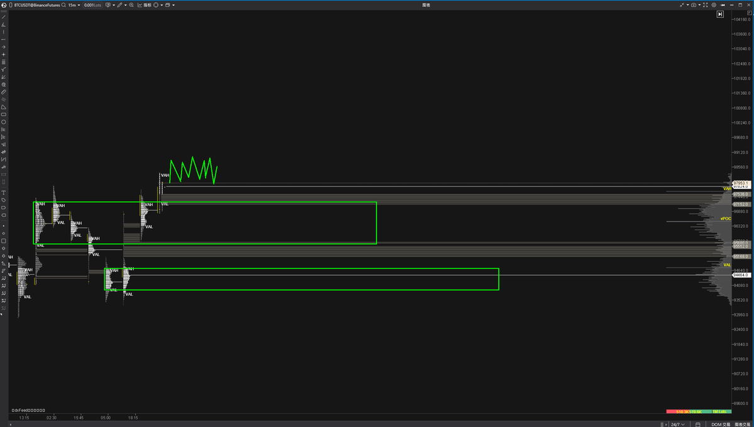
Task: Expand the drawing tools dropdown arrow
Action: 126,5
